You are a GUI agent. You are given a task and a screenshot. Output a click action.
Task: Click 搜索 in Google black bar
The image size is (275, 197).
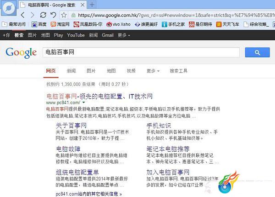coord(19,35)
